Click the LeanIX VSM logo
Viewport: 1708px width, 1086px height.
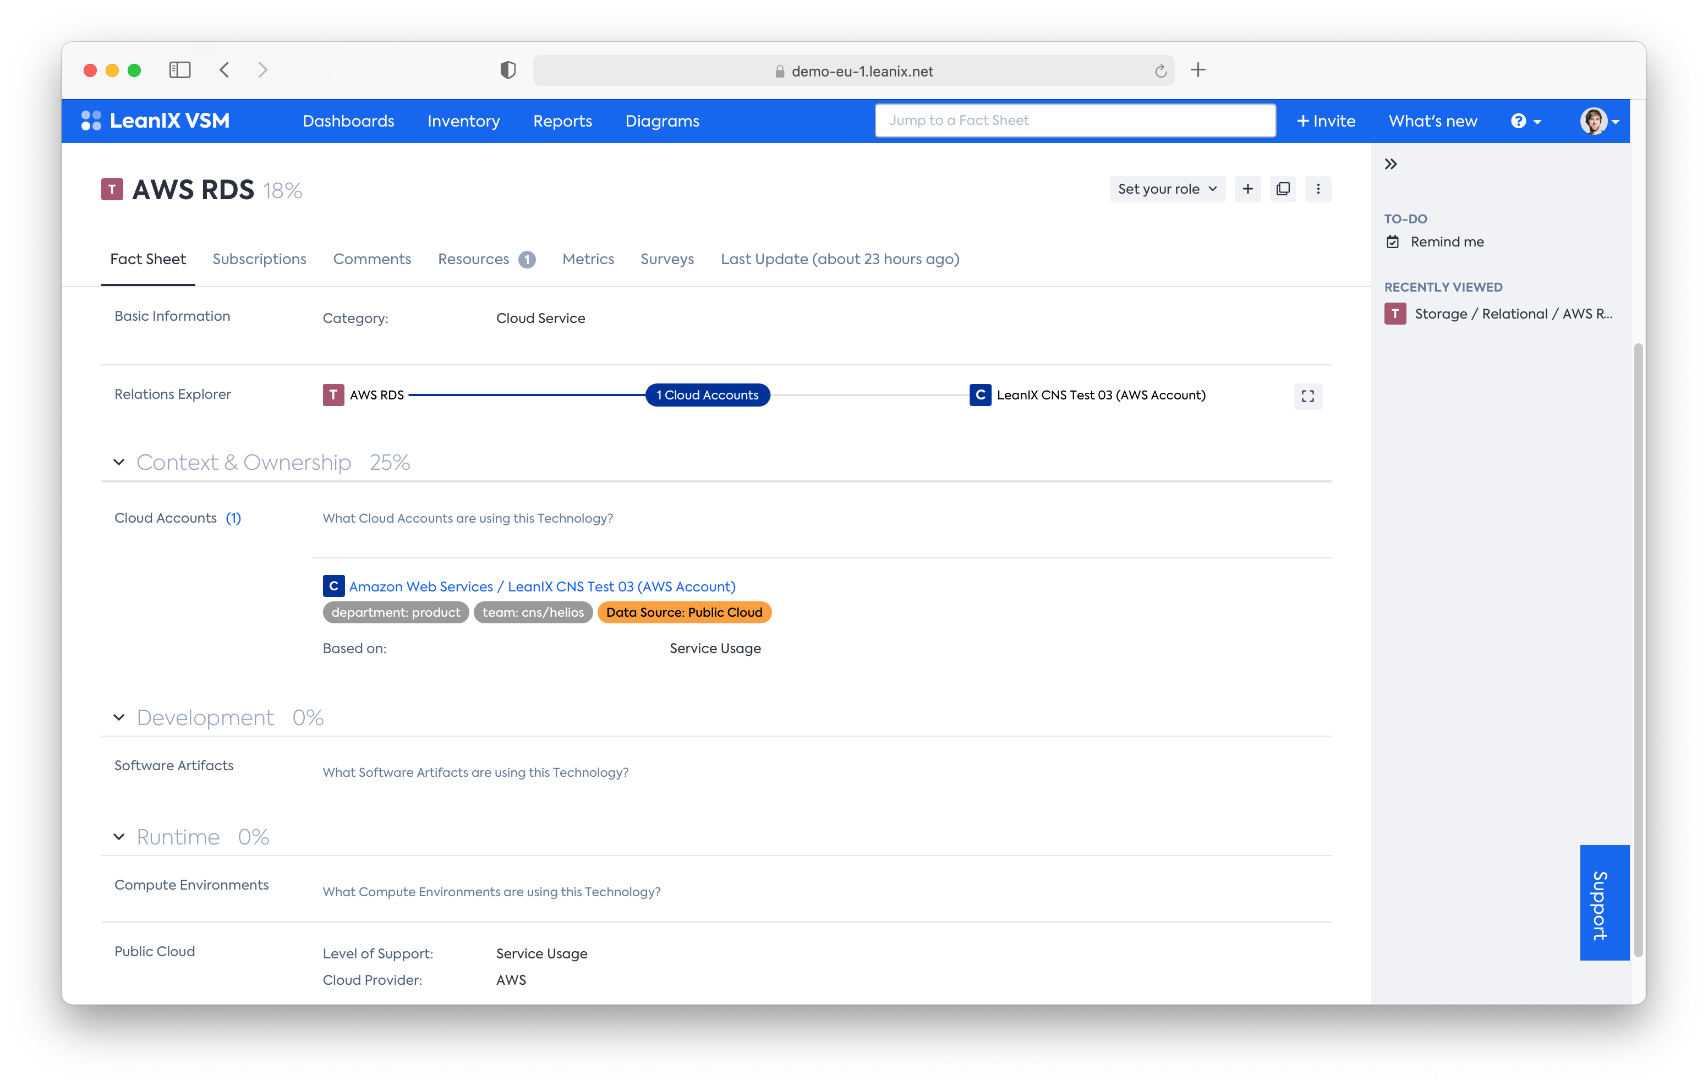pos(155,120)
